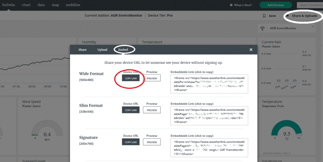Copy the Slim Format iframe embed code
This screenshot has height=162, width=323.
(209, 115)
